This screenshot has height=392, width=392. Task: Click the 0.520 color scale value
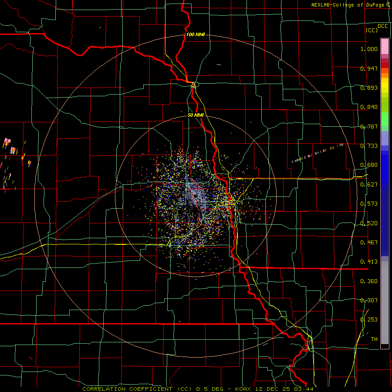point(369,223)
